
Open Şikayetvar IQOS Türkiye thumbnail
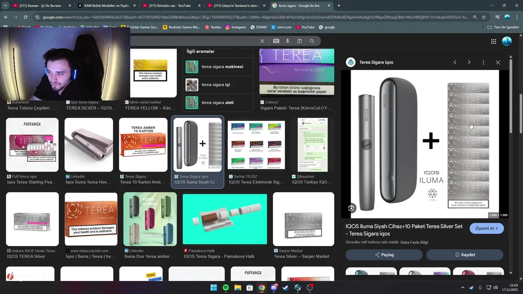click(312, 145)
